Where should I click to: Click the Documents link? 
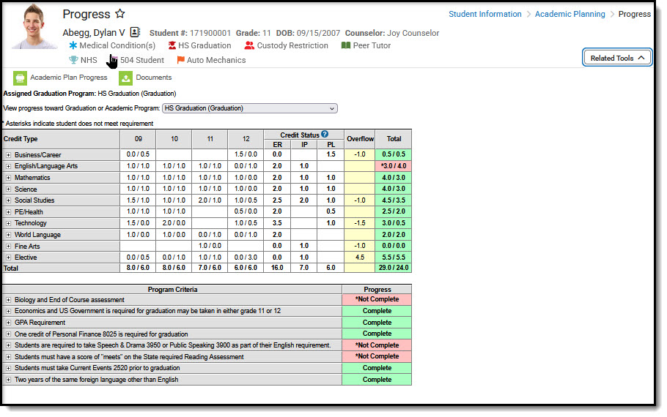(154, 78)
